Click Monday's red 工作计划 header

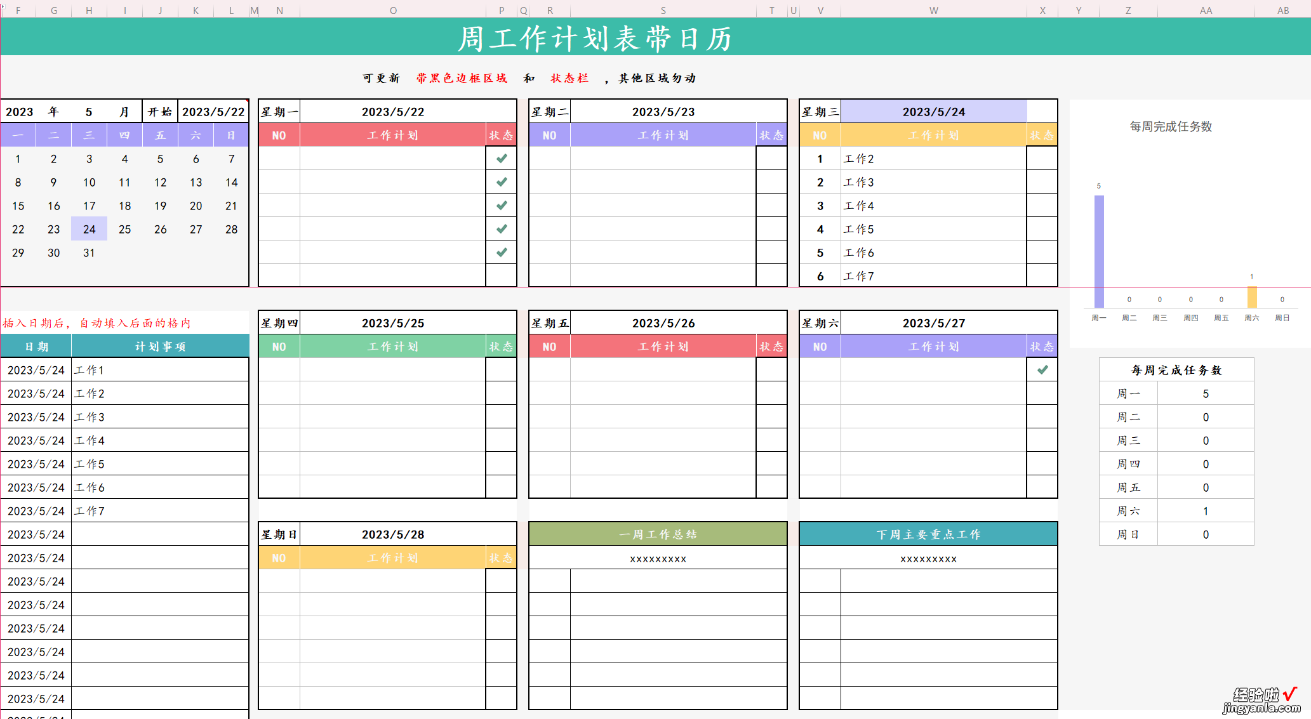click(x=393, y=135)
